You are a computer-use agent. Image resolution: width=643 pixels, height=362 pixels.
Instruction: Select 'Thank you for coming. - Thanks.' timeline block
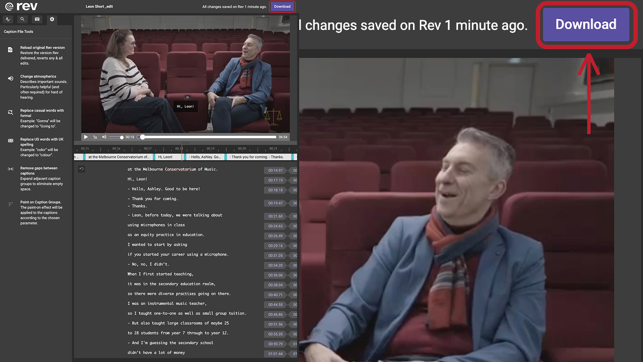pyautogui.click(x=259, y=157)
